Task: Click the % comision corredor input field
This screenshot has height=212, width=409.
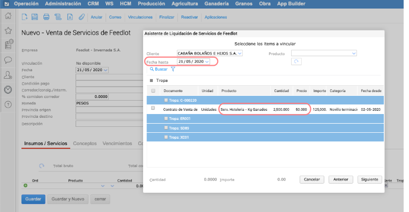Action: (x=92, y=96)
